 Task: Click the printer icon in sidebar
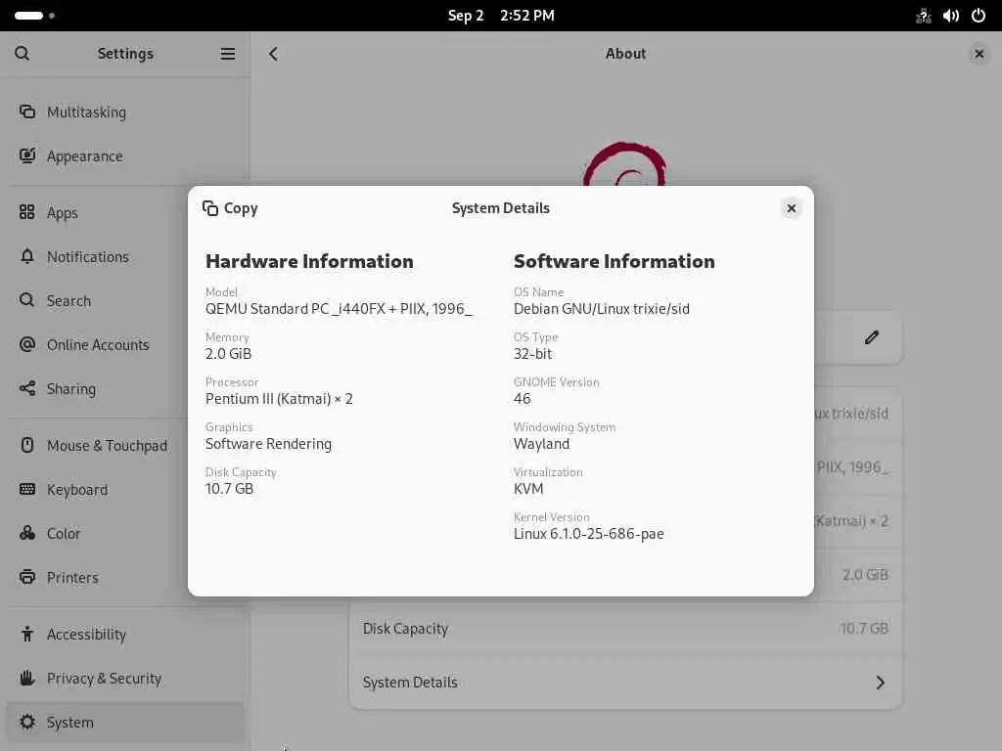click(26, 577)
